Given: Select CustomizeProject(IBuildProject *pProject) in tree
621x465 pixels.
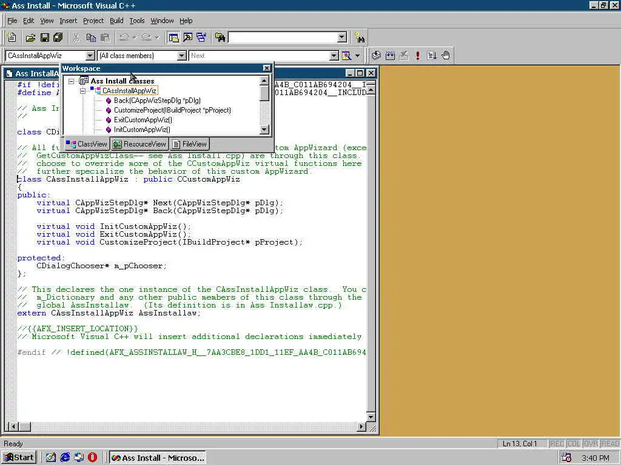Looking at the screenshot, I should coord(172,110).
